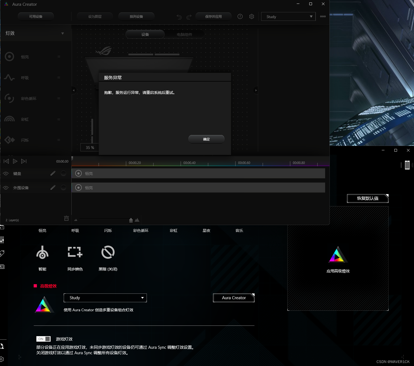The height and width of the screenshot is (366, 414).
Task: Select 恒亮 effect block on 键盘 track
Action: point(198,173)
